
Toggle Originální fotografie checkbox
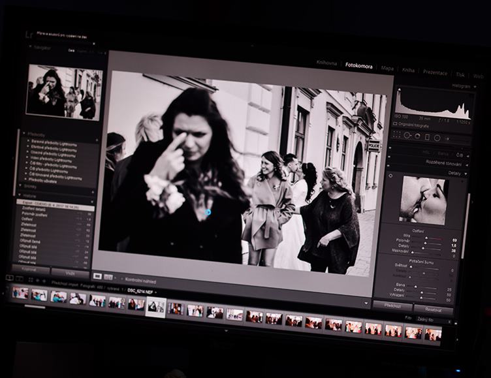point(395,123)
